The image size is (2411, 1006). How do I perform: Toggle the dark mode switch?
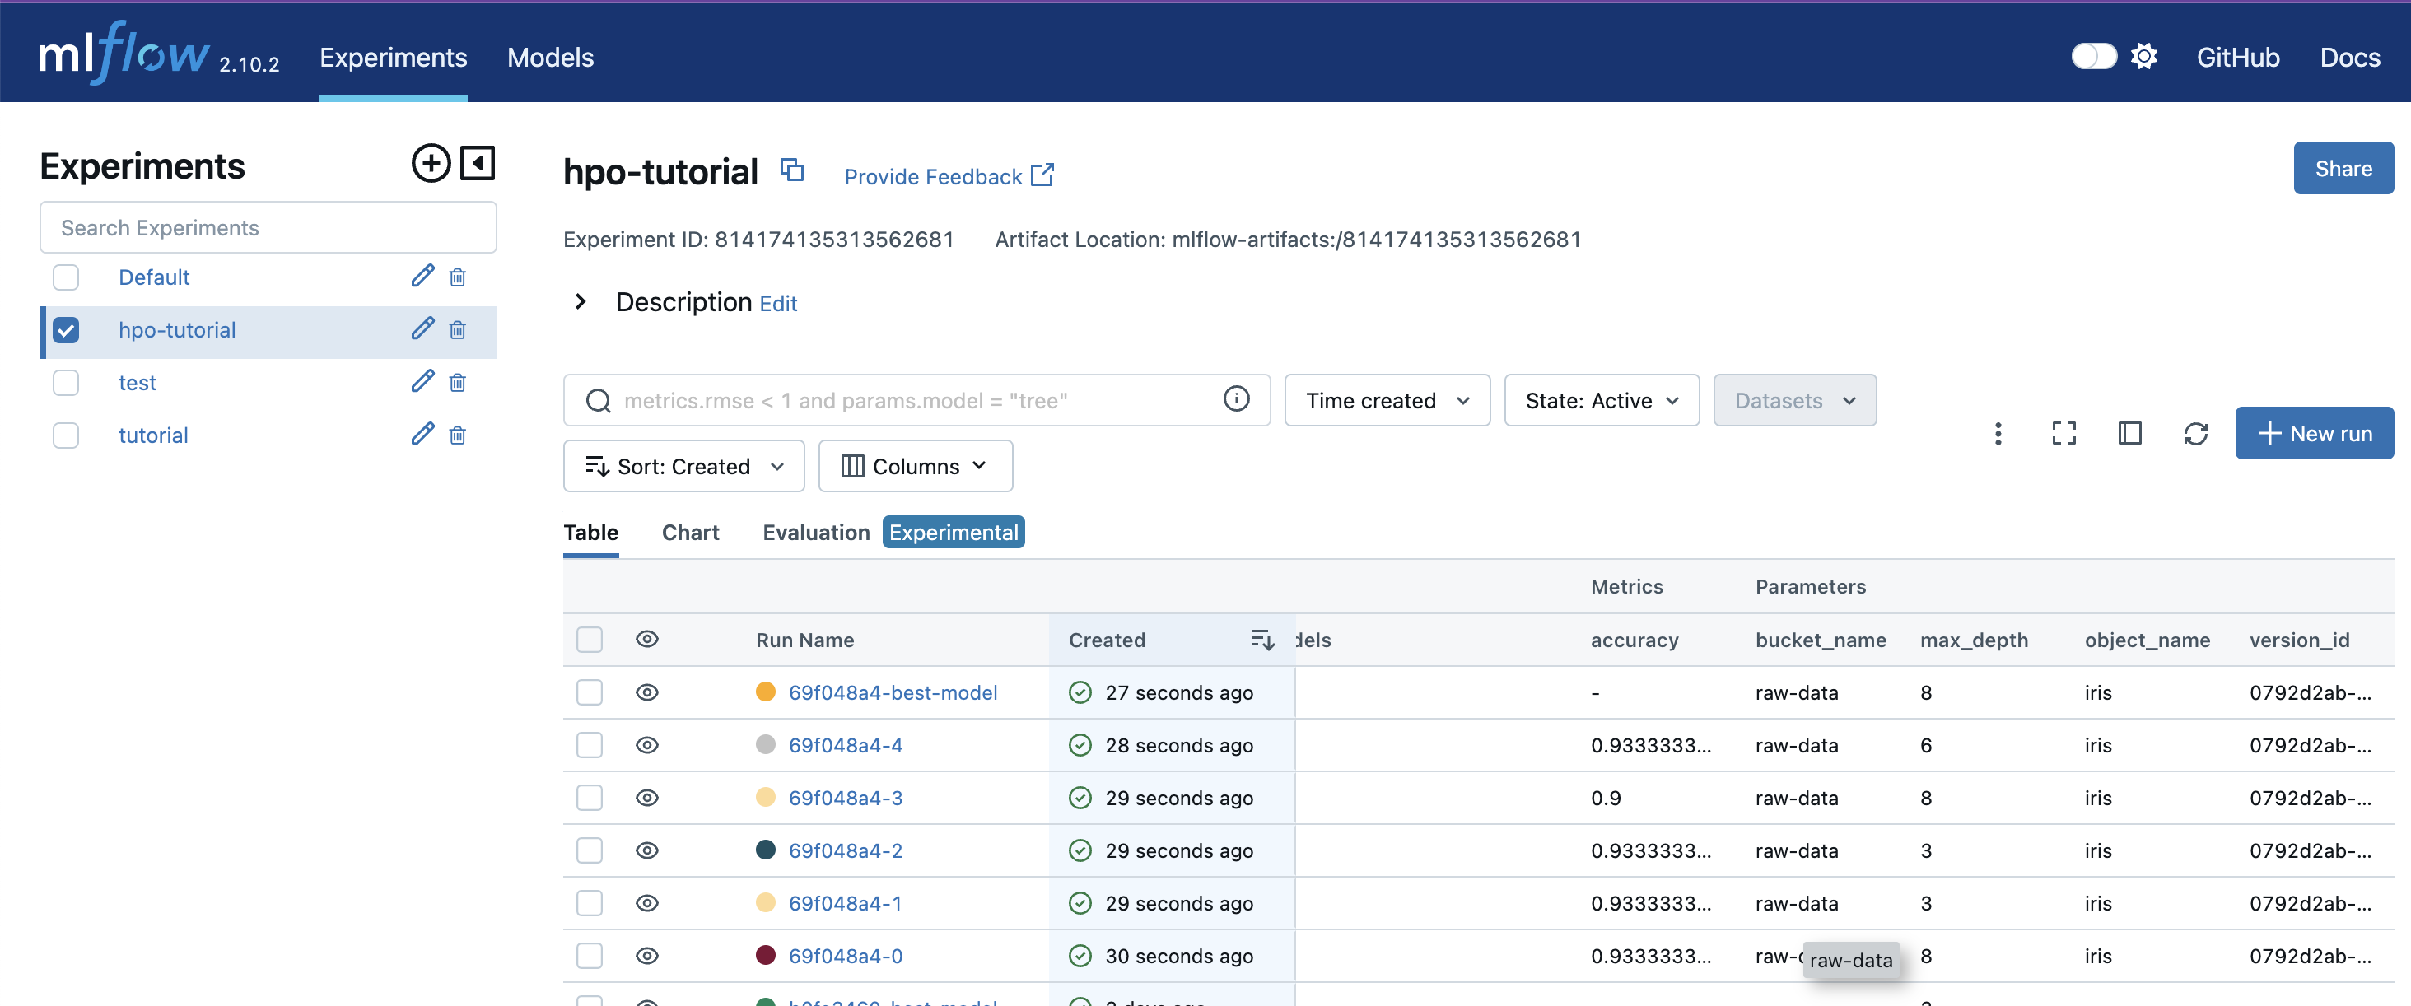2093,57
